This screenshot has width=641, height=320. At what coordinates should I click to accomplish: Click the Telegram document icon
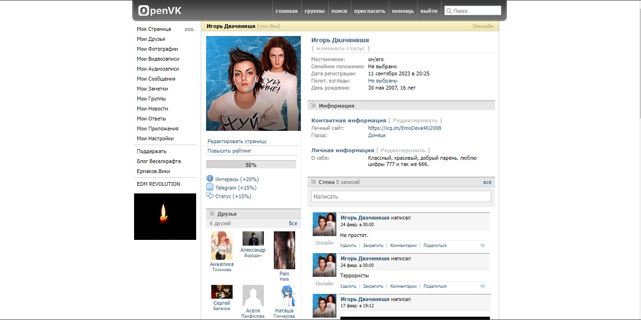[210, 187]
